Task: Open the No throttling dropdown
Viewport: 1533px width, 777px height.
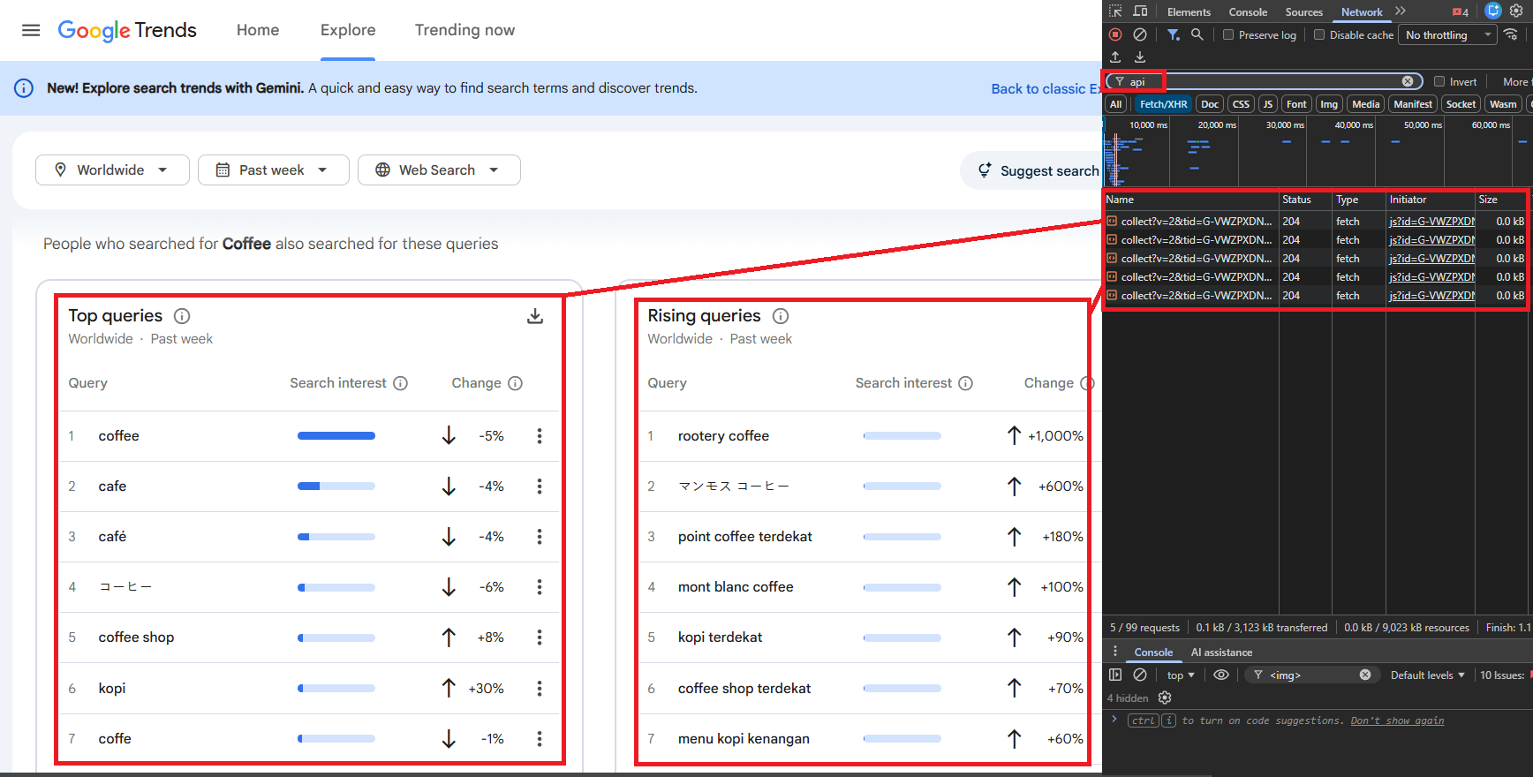Action: click(1448, 35)
